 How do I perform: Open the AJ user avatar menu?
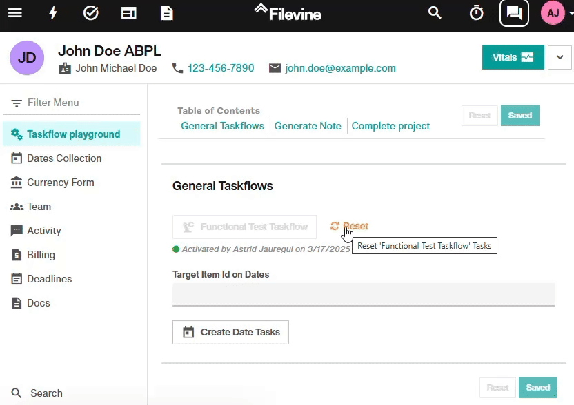click(x=553, y=13)
